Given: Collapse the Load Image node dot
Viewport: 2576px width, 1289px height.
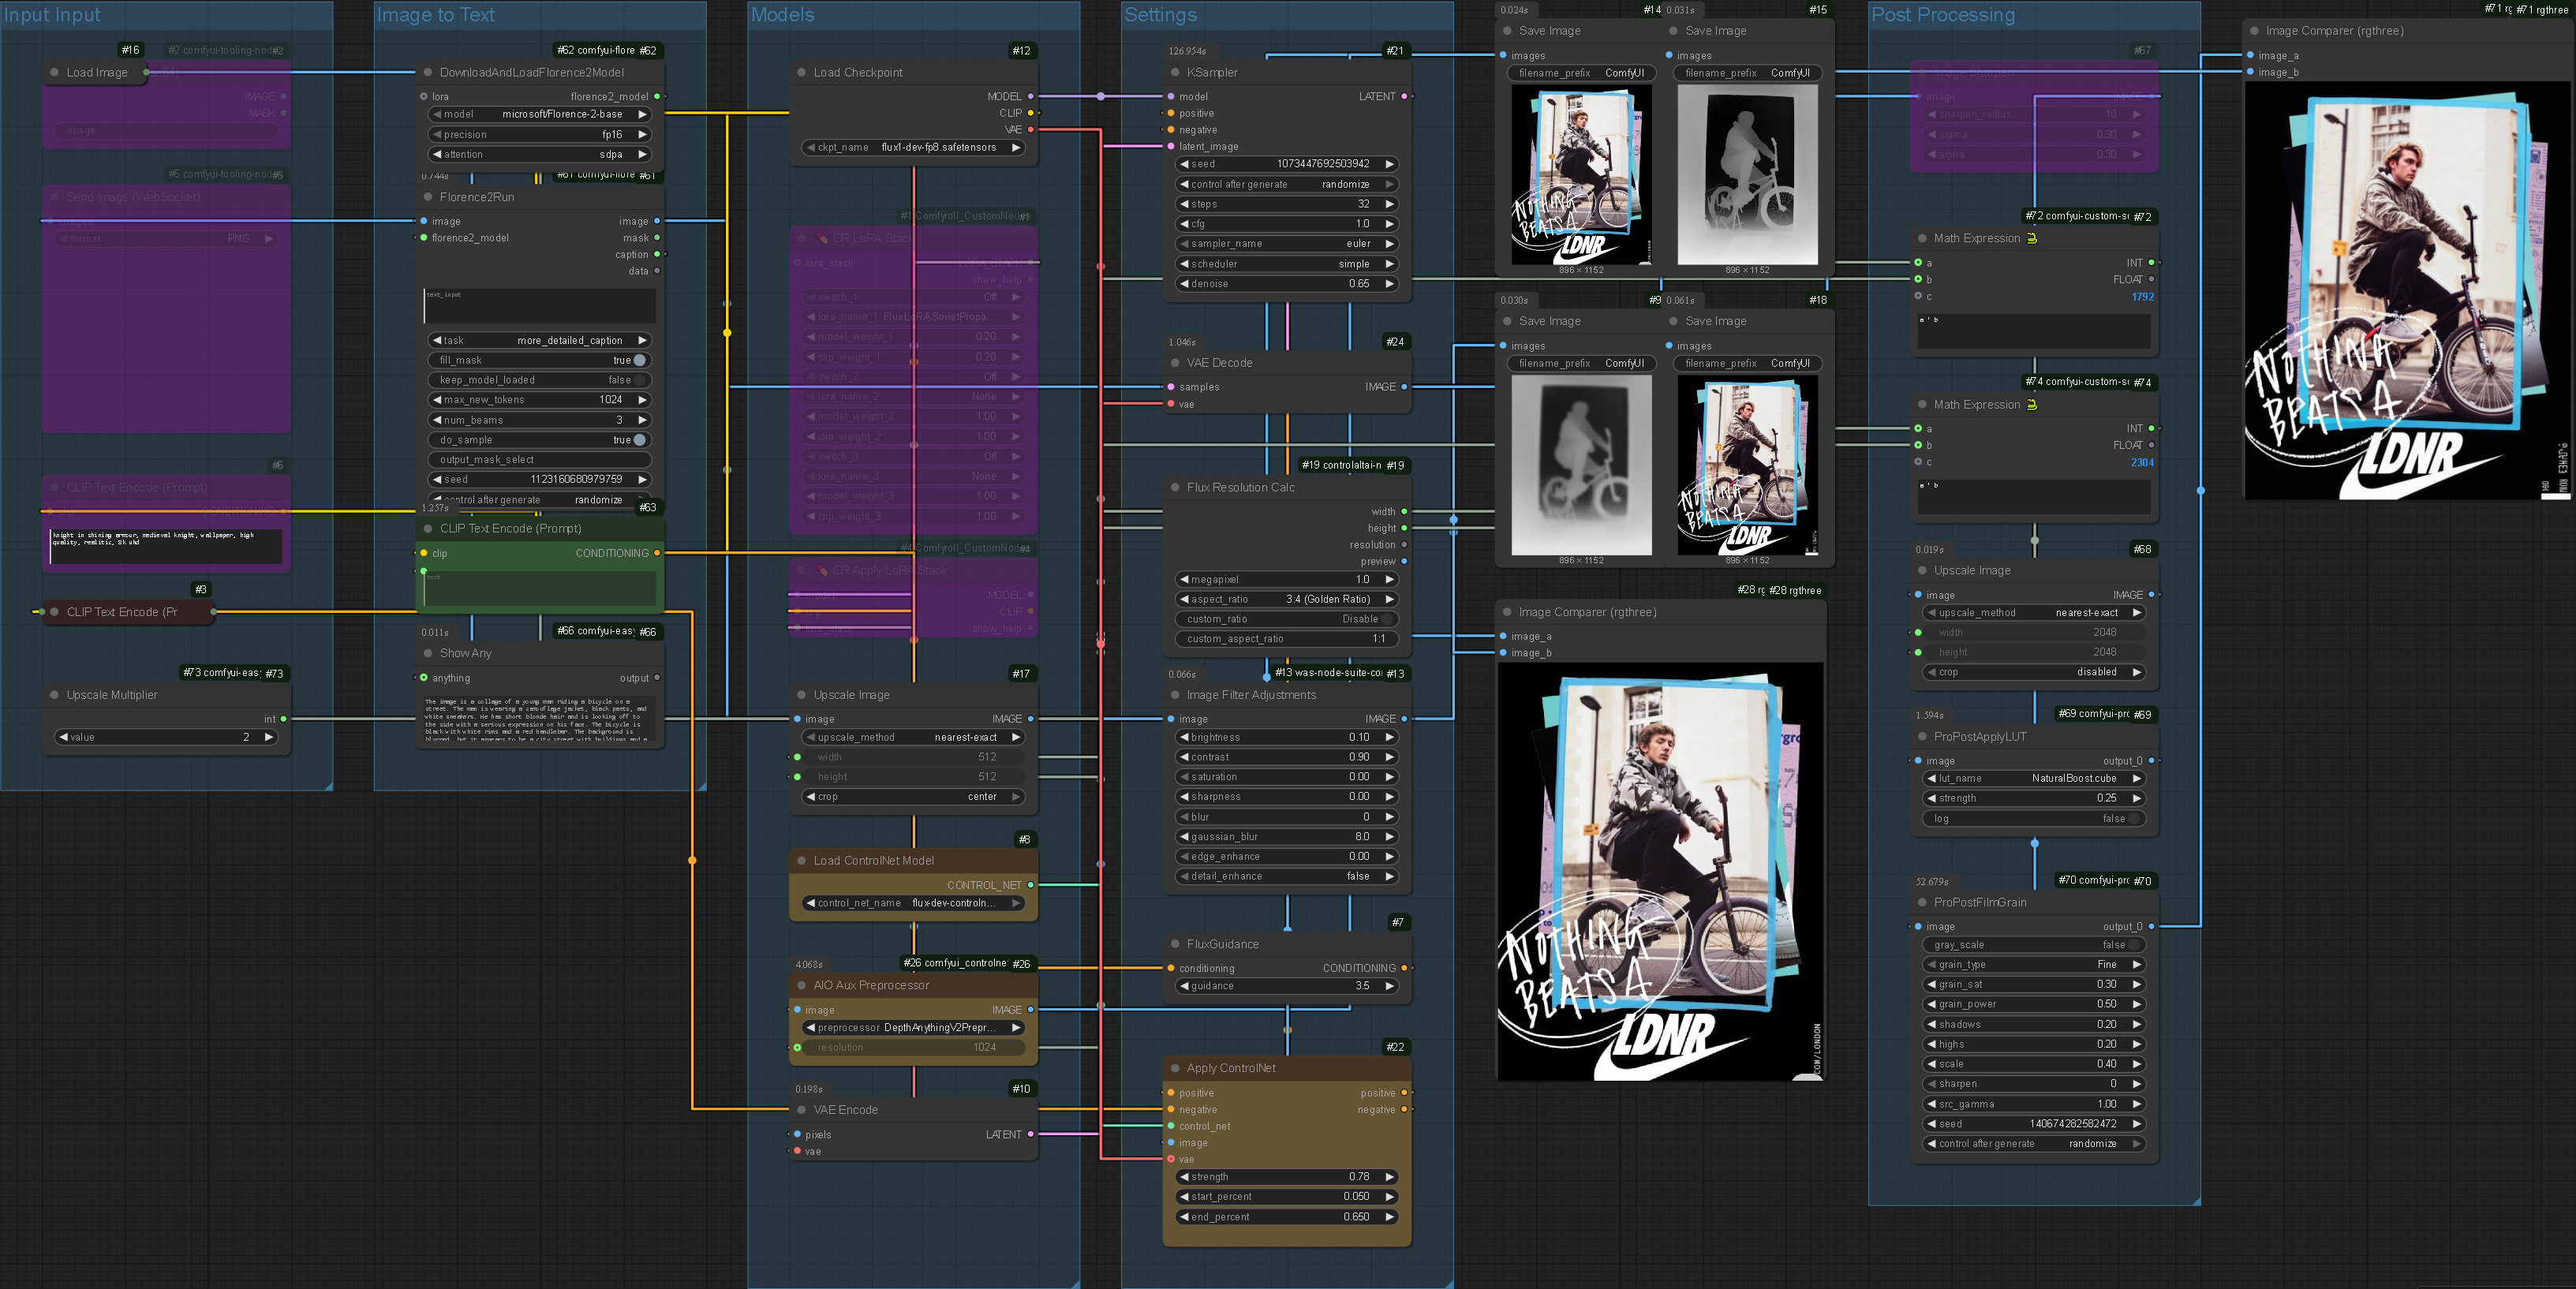Looking at the screenshot, I should coord(55,72).
